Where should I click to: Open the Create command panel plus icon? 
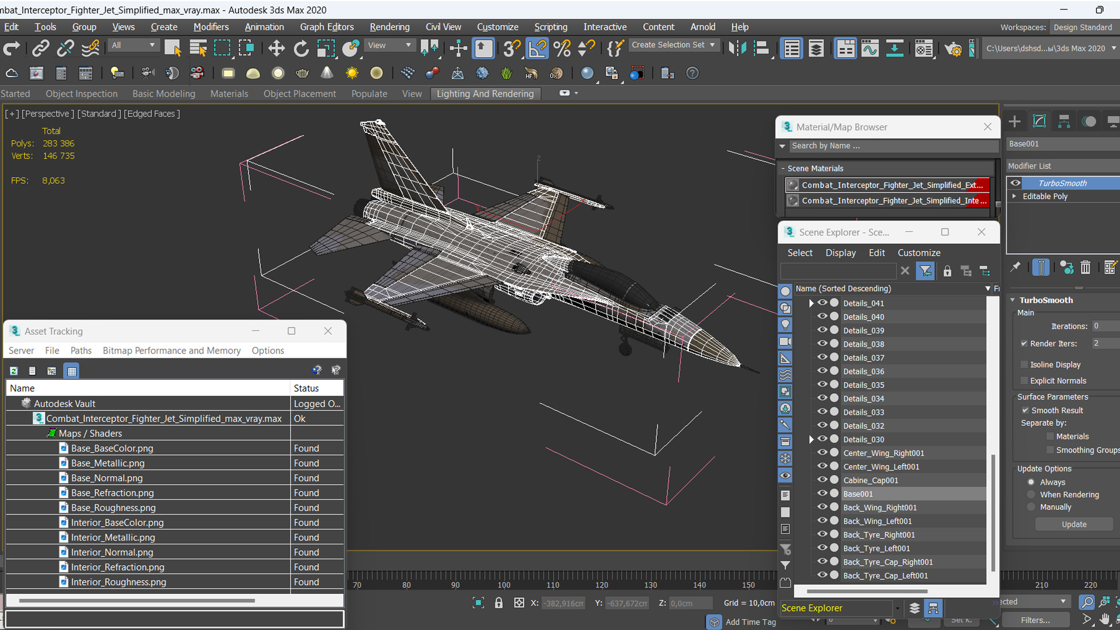point(1014,121)
